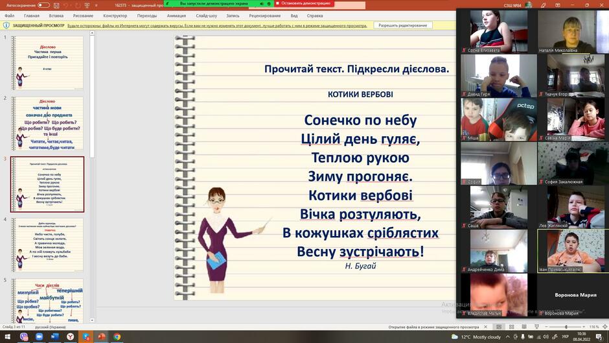Open Yandex Browser from the taskbar

pos(71,337)
